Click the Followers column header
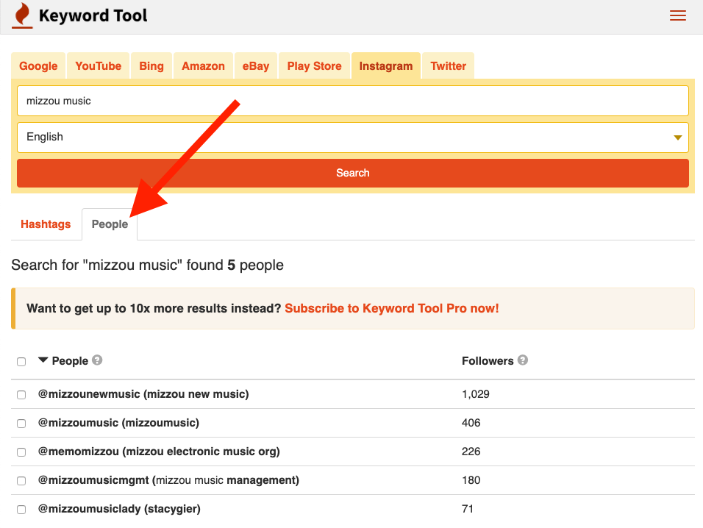 [488, 361]
